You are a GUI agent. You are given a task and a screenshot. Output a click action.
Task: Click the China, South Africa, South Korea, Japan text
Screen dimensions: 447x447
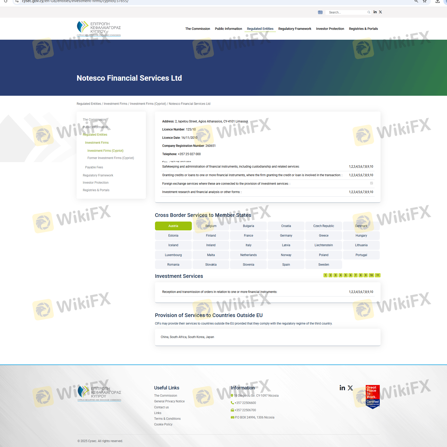tap(187, 337)
